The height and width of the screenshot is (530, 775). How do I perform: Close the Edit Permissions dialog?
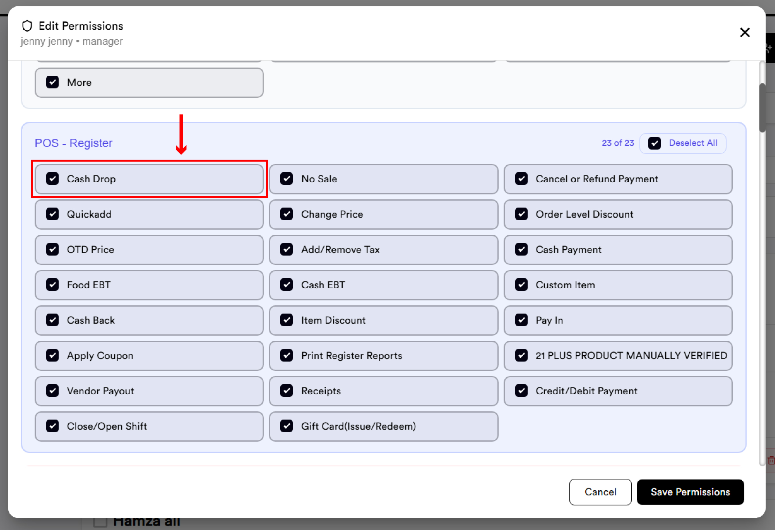point(745,32)
